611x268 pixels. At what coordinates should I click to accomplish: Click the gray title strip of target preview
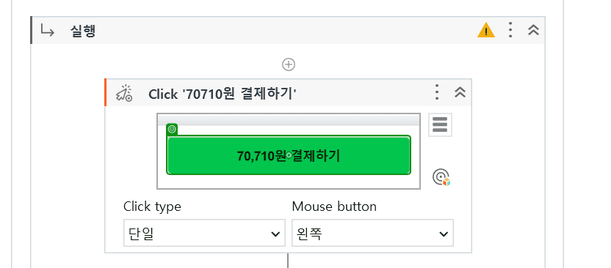pyautogui.click(x=289, y=119)
